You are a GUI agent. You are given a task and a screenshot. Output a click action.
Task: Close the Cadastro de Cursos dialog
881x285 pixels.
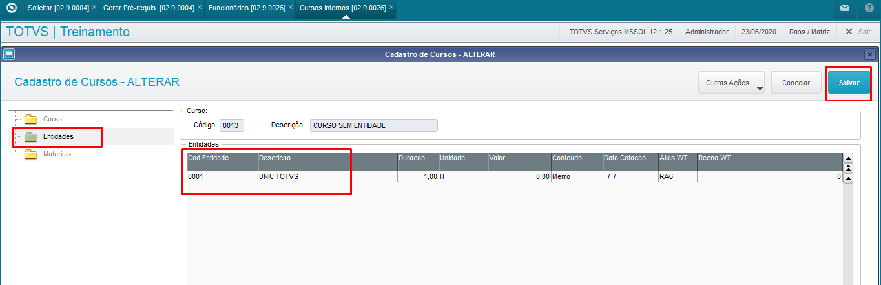(870, 54)
